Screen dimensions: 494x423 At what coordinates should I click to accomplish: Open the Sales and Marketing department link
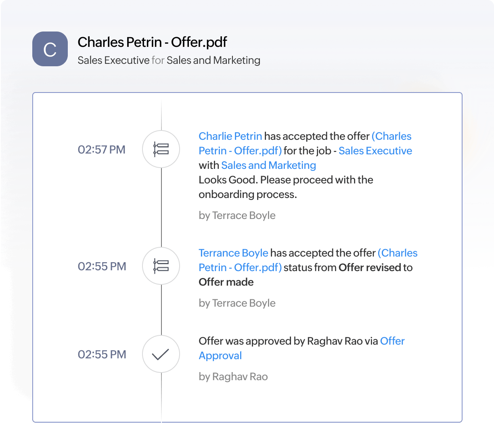tap(268, 165)
